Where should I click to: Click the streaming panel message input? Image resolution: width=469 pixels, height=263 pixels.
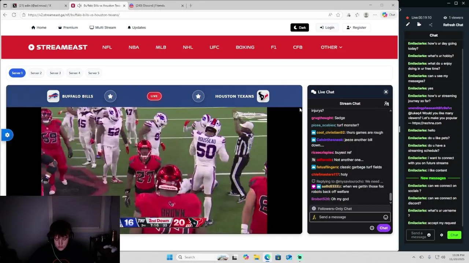(x=420, y=235)
